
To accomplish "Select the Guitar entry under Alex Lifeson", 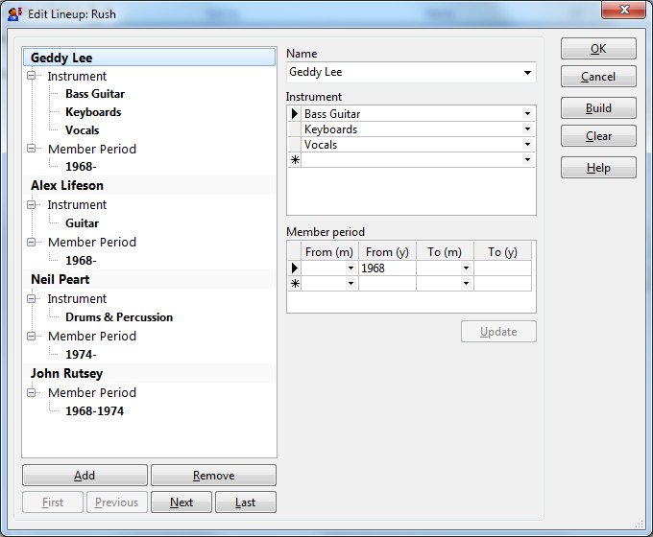I will pyautogui.click(x=82, y=223).
